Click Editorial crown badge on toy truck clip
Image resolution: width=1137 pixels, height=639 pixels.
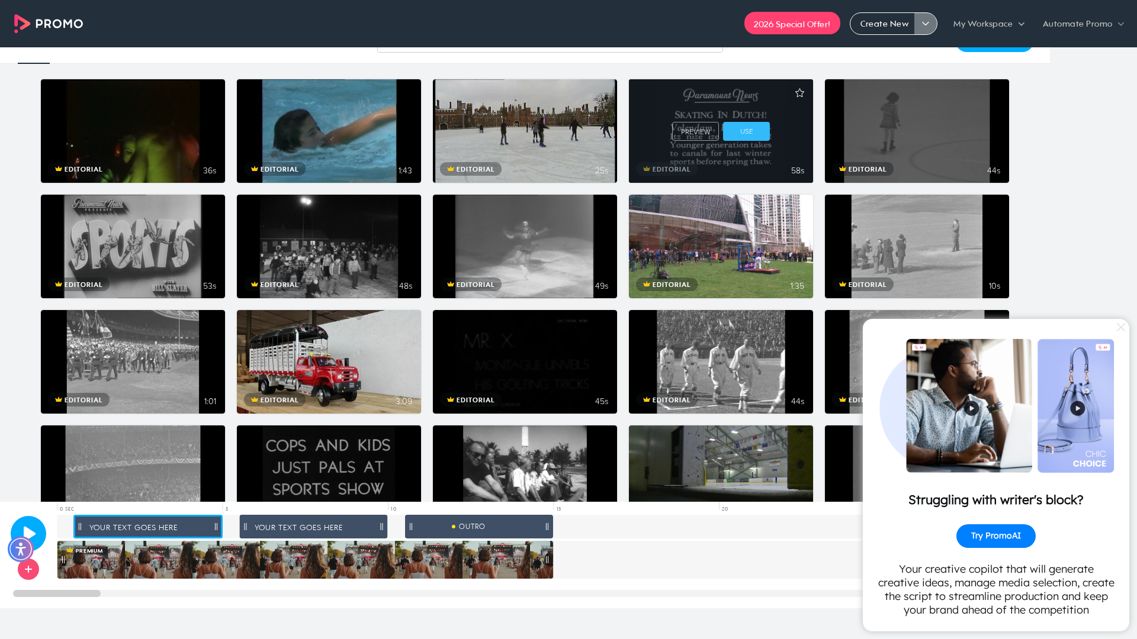[274, 400]
